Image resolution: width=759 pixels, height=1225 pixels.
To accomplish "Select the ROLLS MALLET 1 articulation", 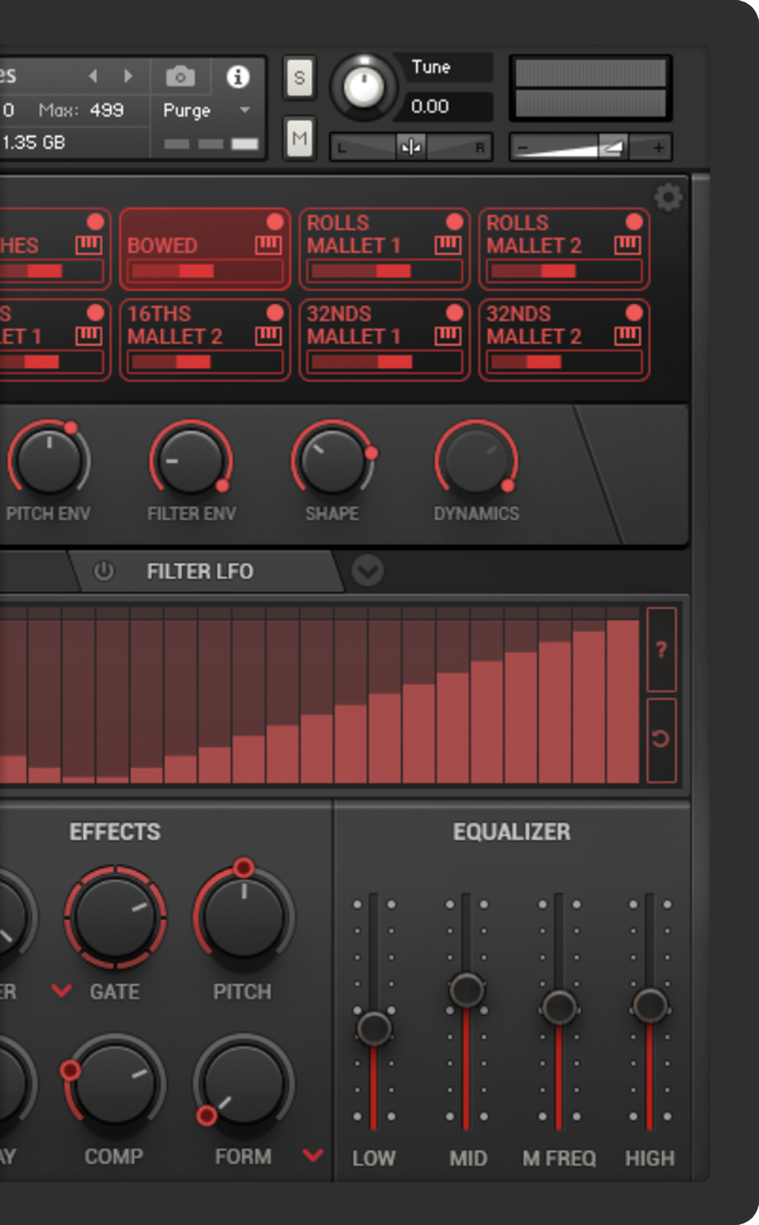I will tap(385, 248).
